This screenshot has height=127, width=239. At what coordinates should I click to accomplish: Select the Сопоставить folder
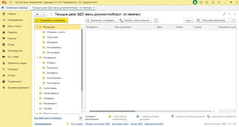point(50,88)
